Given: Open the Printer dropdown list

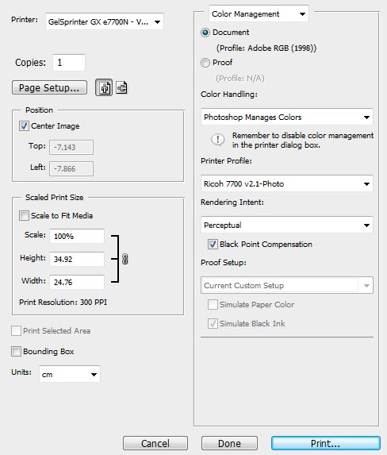Looking at the screenshot, I should [x=105, y=21].
